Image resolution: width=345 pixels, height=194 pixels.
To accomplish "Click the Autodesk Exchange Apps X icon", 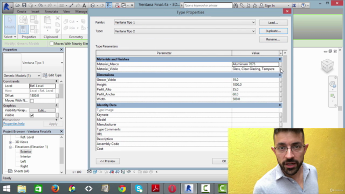I will (294, 5).
